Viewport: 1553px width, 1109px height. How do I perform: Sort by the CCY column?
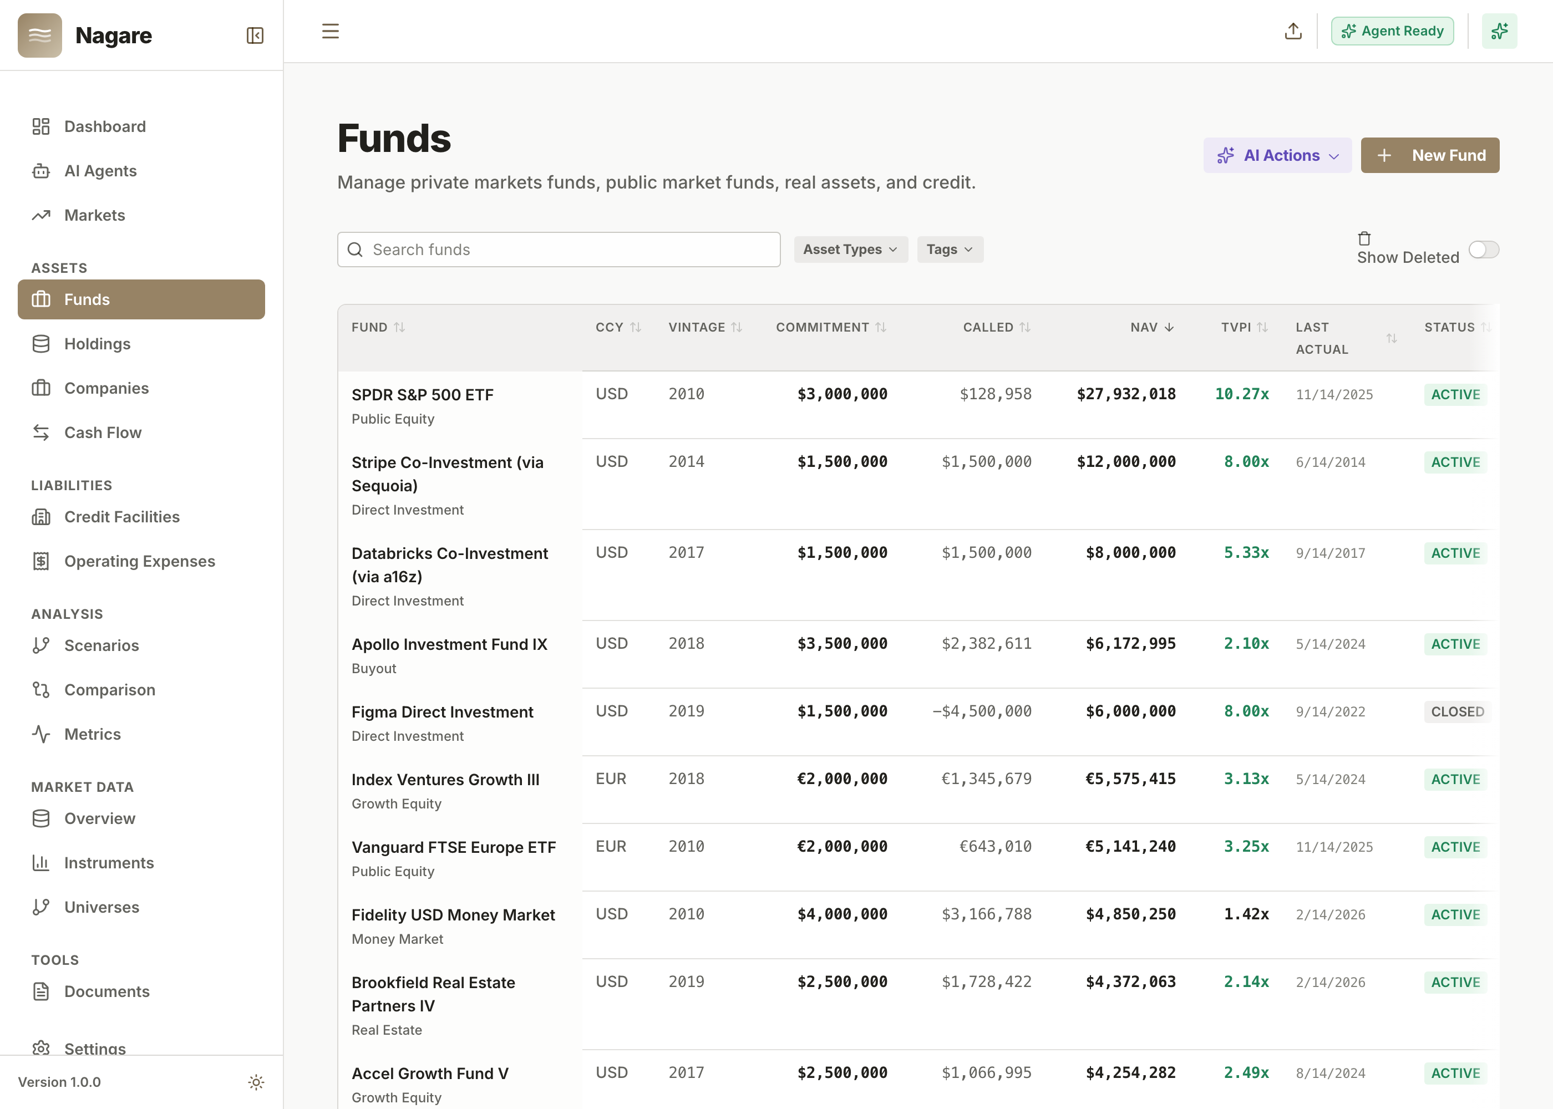(618, 327)
